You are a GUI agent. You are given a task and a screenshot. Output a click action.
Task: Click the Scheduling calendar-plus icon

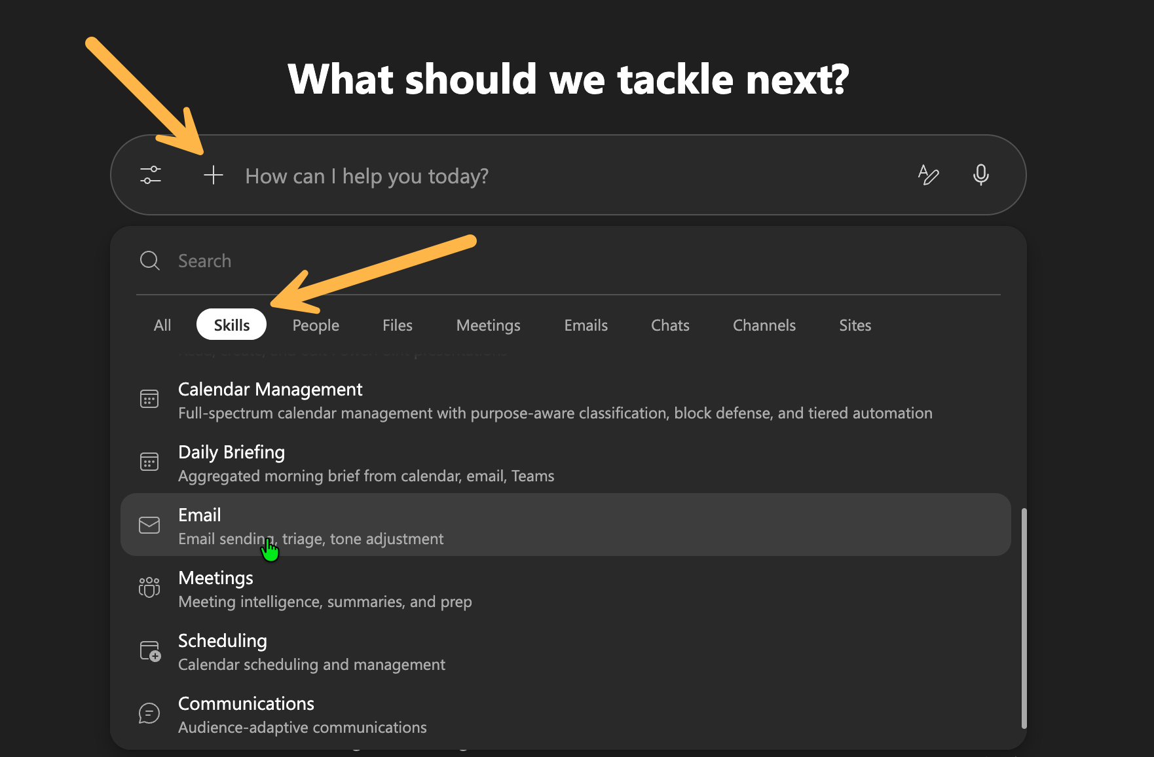tap(150, 651)
